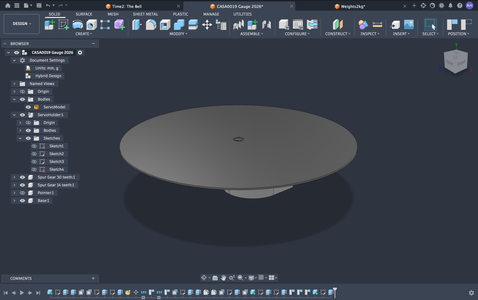Select the Pan hand tool
The image size is (478, 300).
pos(223,278)
